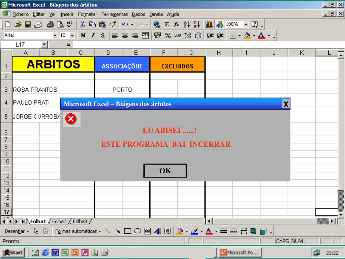Open the Name Box L17 dropdown

[x=44, y=45]
